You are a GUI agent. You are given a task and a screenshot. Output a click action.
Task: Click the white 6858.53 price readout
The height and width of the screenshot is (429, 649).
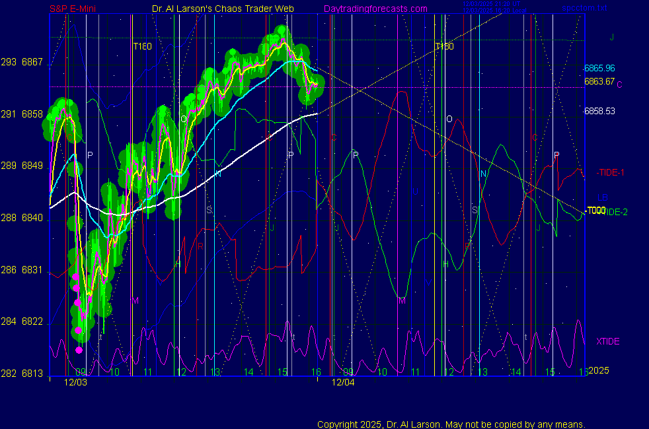click(x=599, y=111)
